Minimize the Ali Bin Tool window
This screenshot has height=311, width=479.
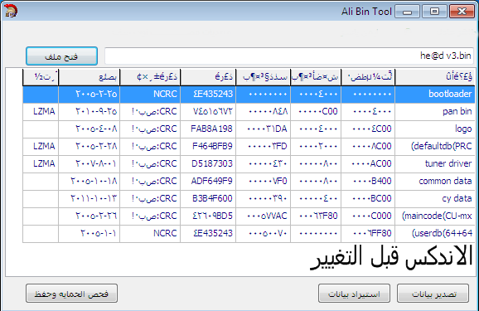pyautogui.click(x=407, y=12)
